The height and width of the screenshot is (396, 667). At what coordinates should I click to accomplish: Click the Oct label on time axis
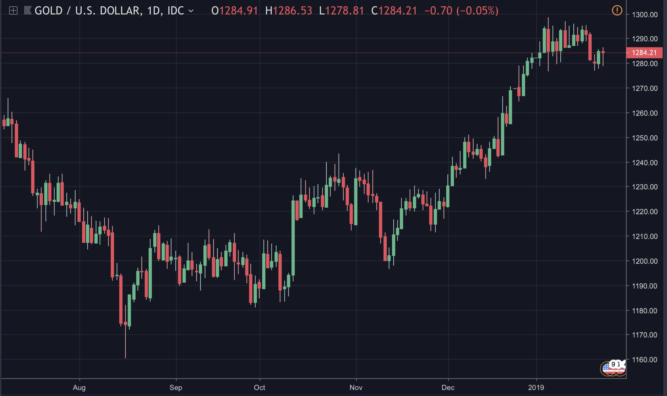[x=259, y=388]
